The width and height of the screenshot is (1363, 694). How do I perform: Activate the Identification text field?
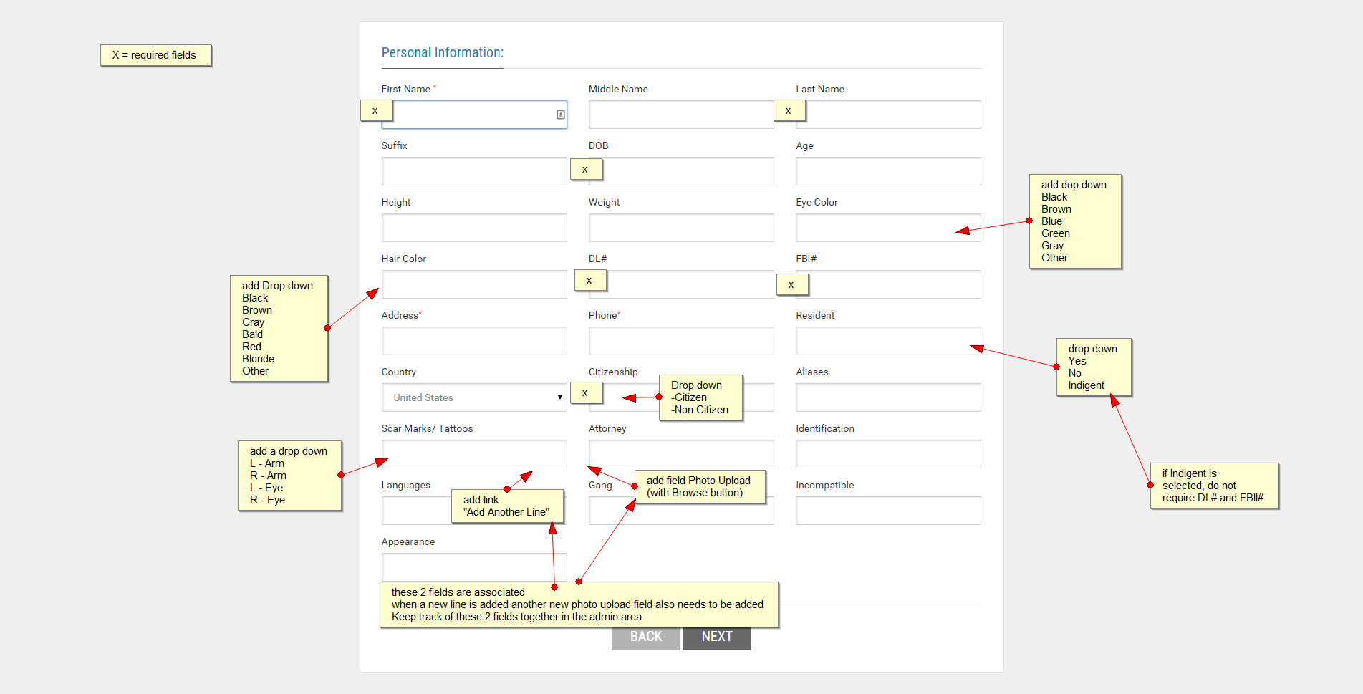(888, 454)
